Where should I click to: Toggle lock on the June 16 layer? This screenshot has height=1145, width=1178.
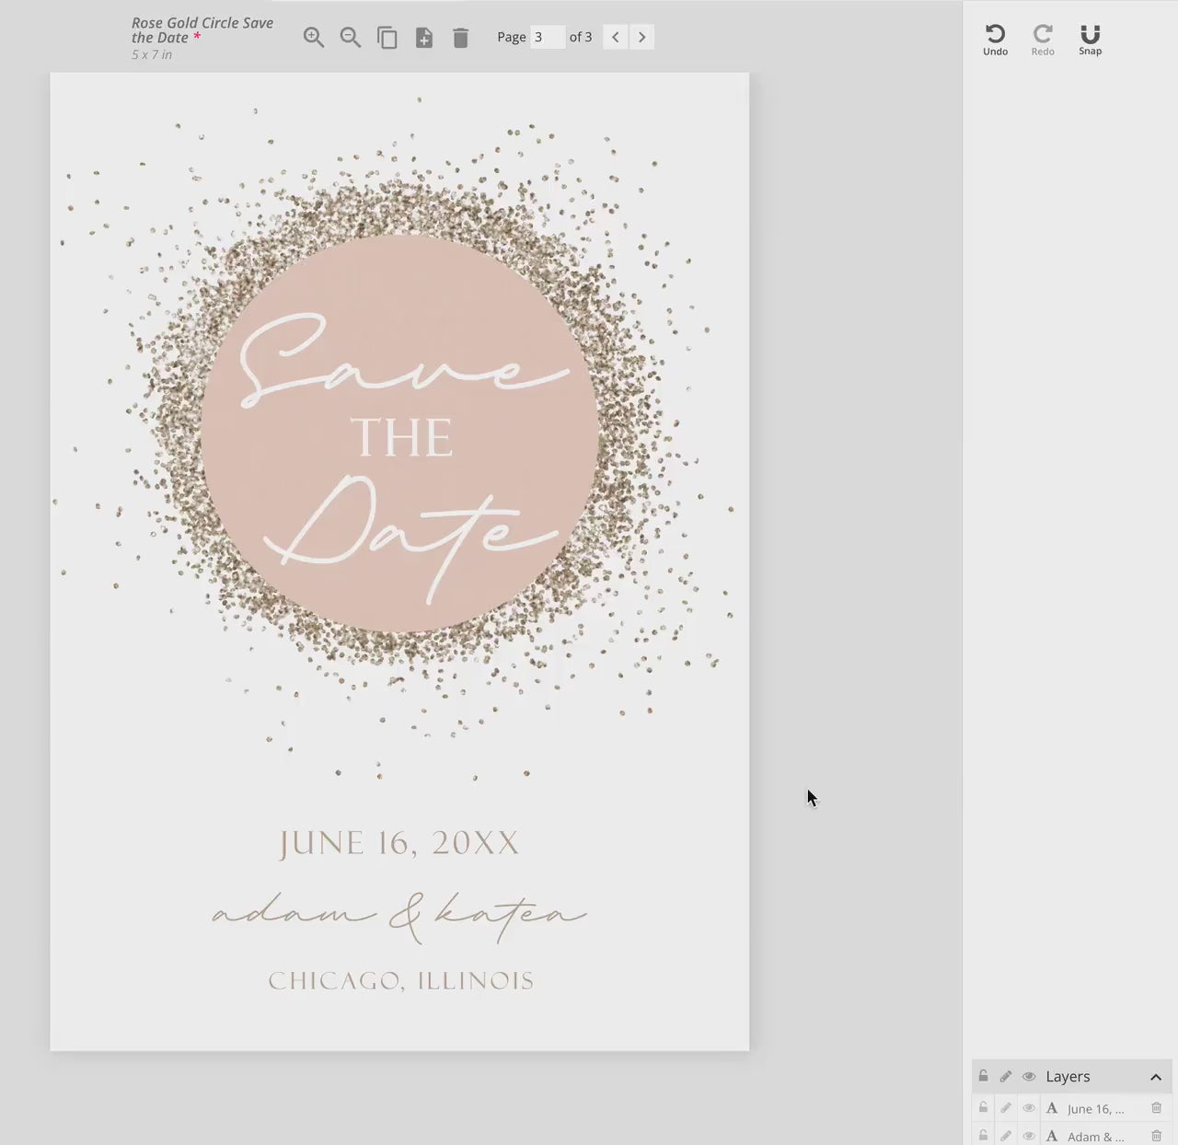click(x=983, y=1108)
